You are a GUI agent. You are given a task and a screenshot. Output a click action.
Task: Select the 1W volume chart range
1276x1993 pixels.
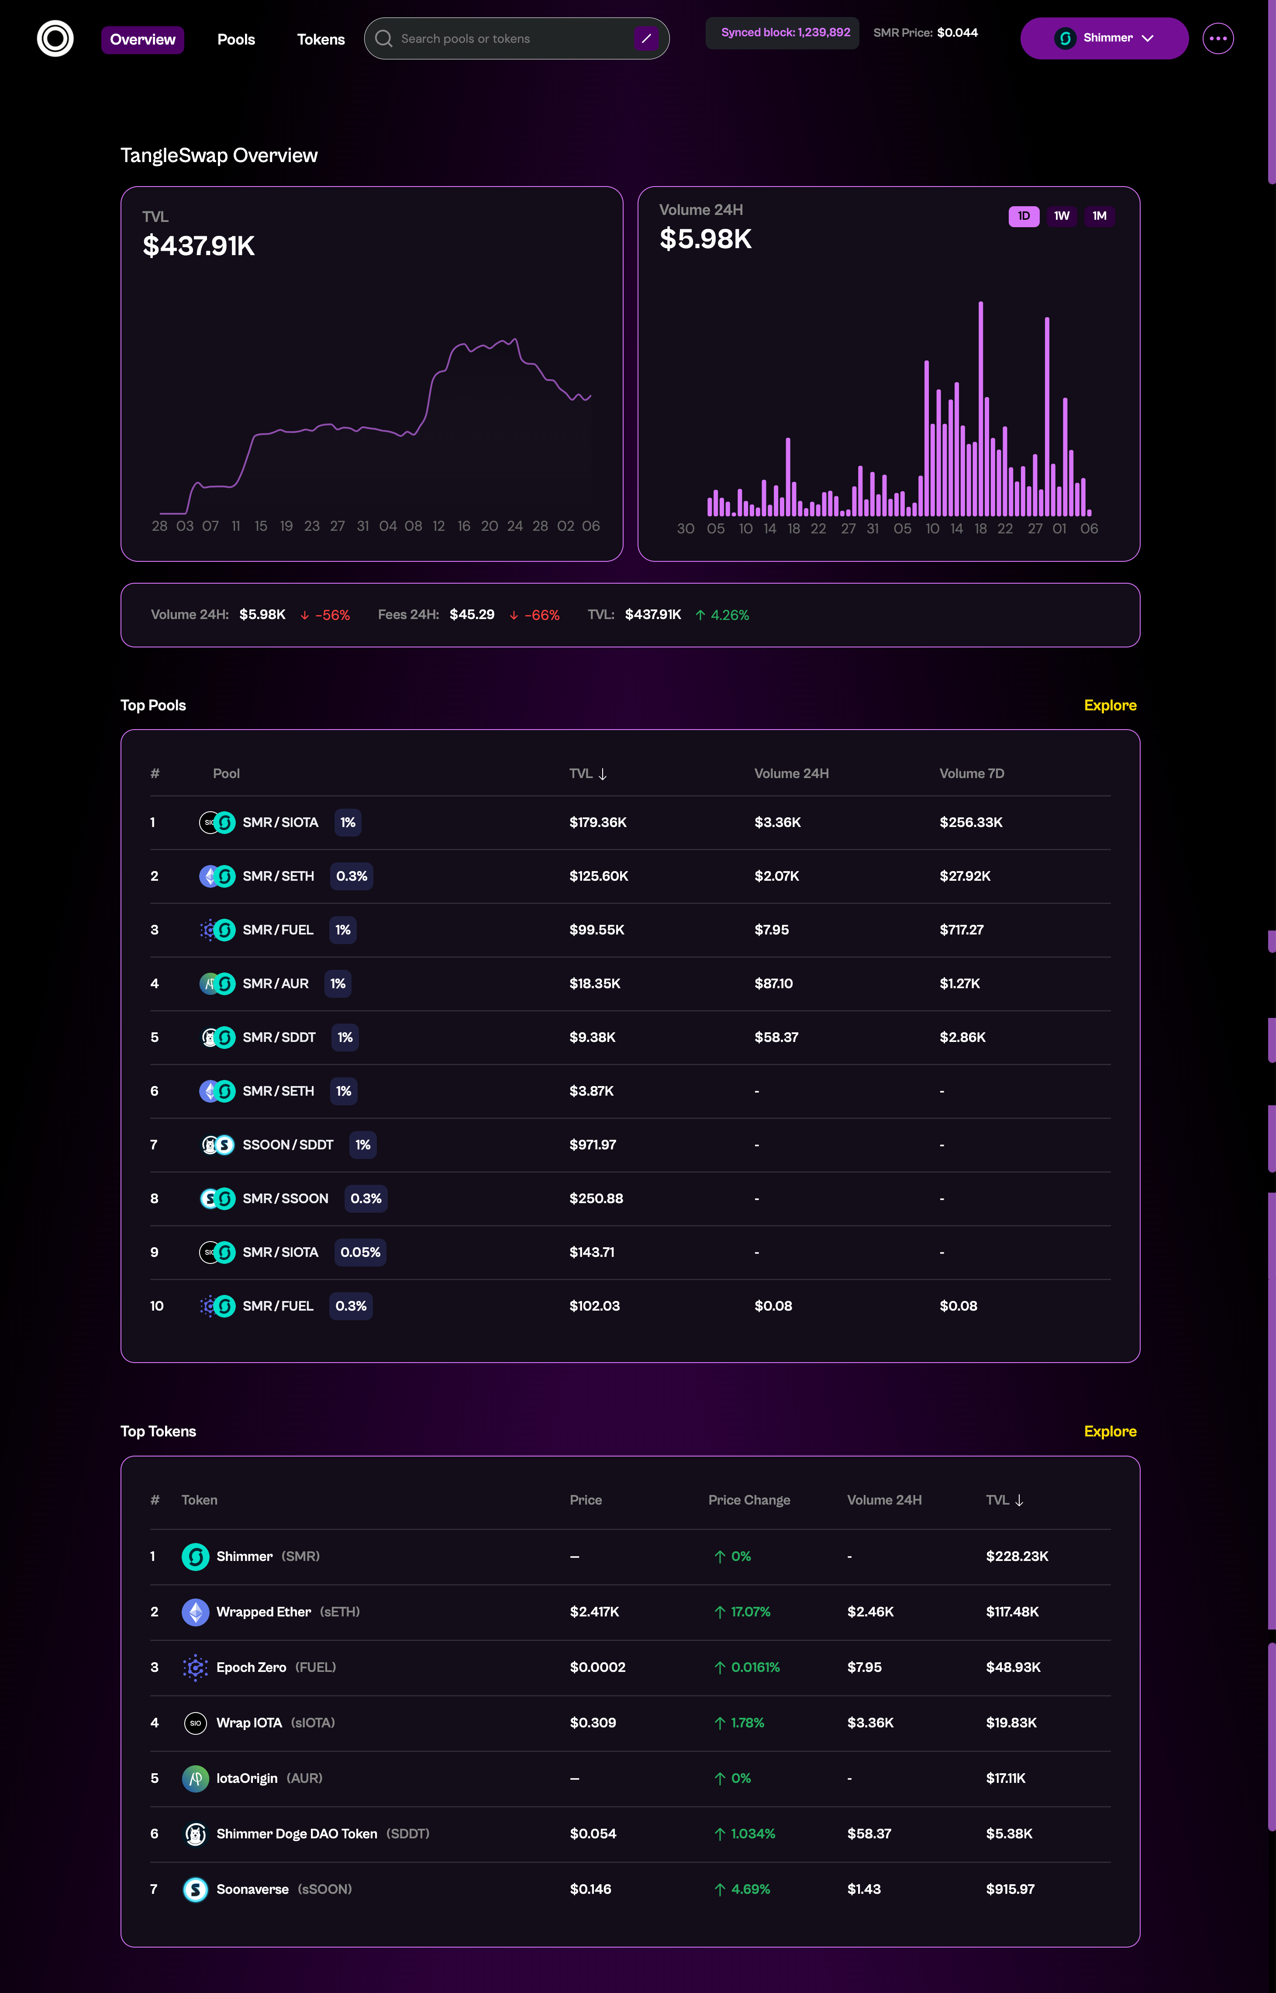tap(1062, 216)
